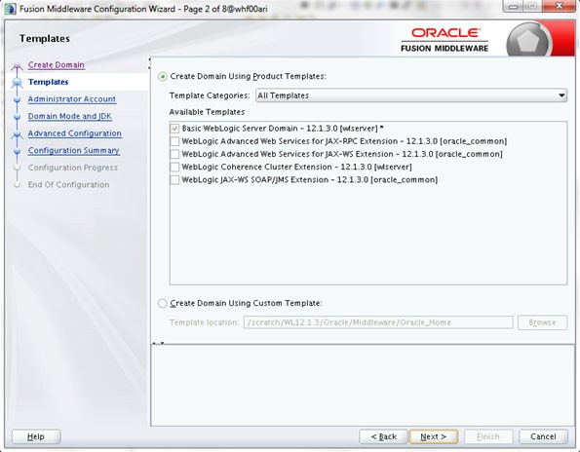Click the Next button
This screenshot has height=452, width=580.
434,436
